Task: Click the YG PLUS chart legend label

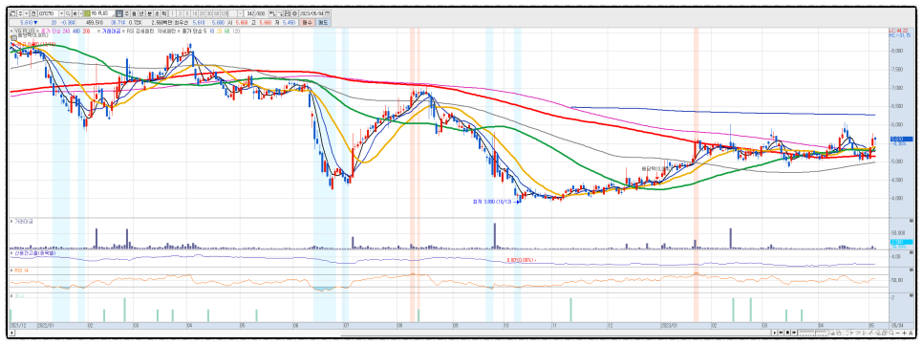Action: pyautogui.click(x=25, y=31)
